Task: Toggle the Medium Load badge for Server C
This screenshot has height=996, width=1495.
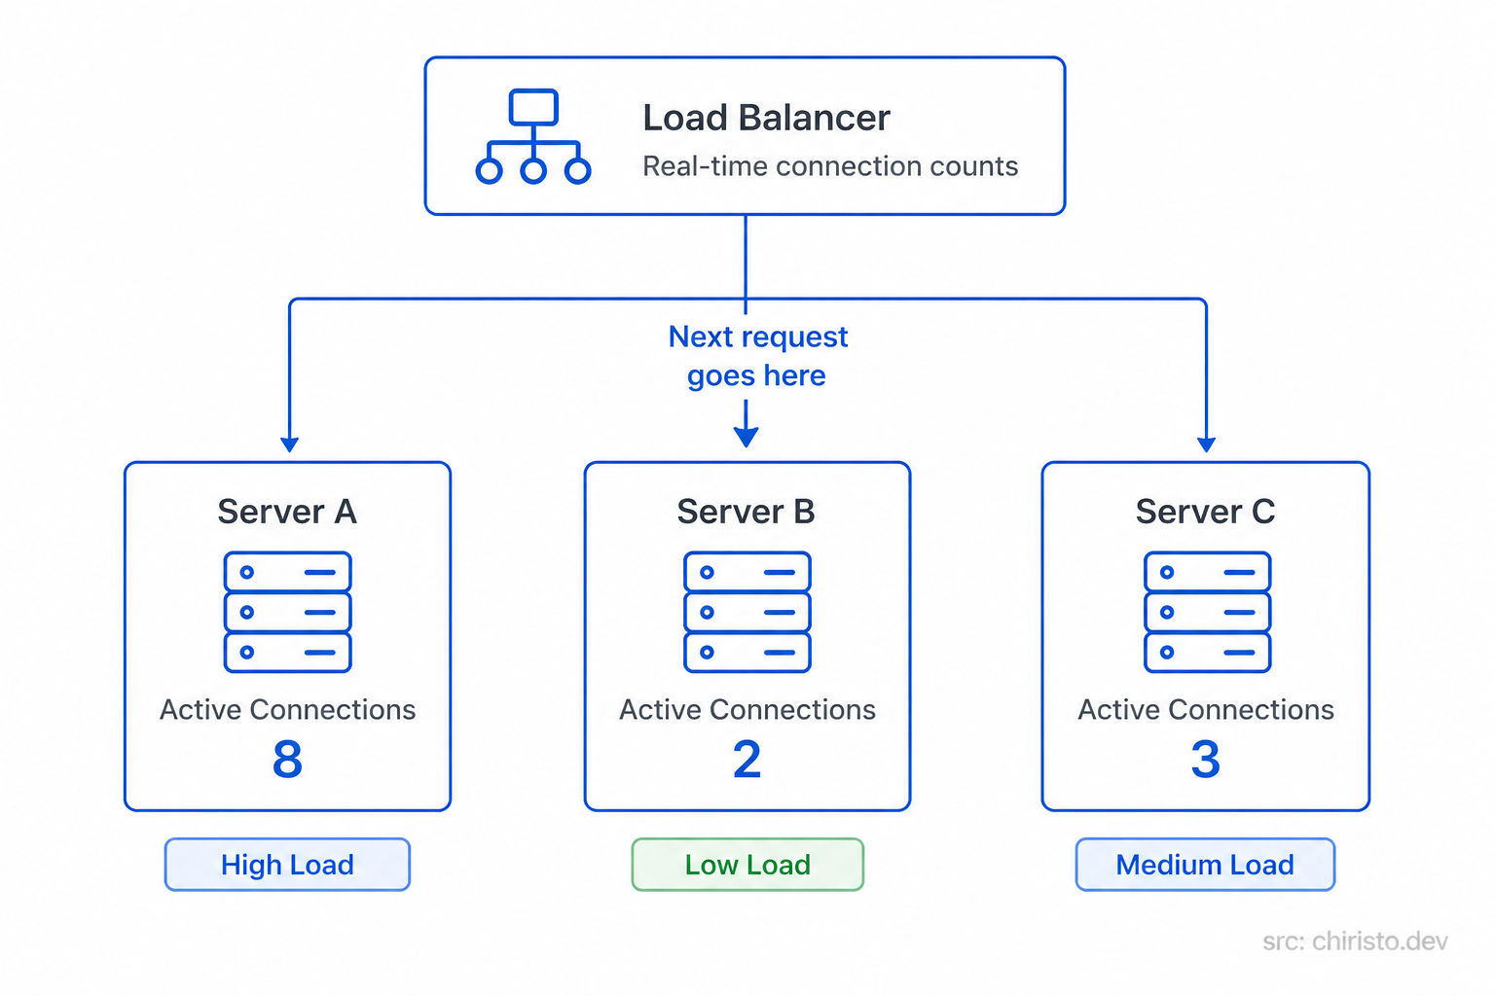Action: (1205, 864)
